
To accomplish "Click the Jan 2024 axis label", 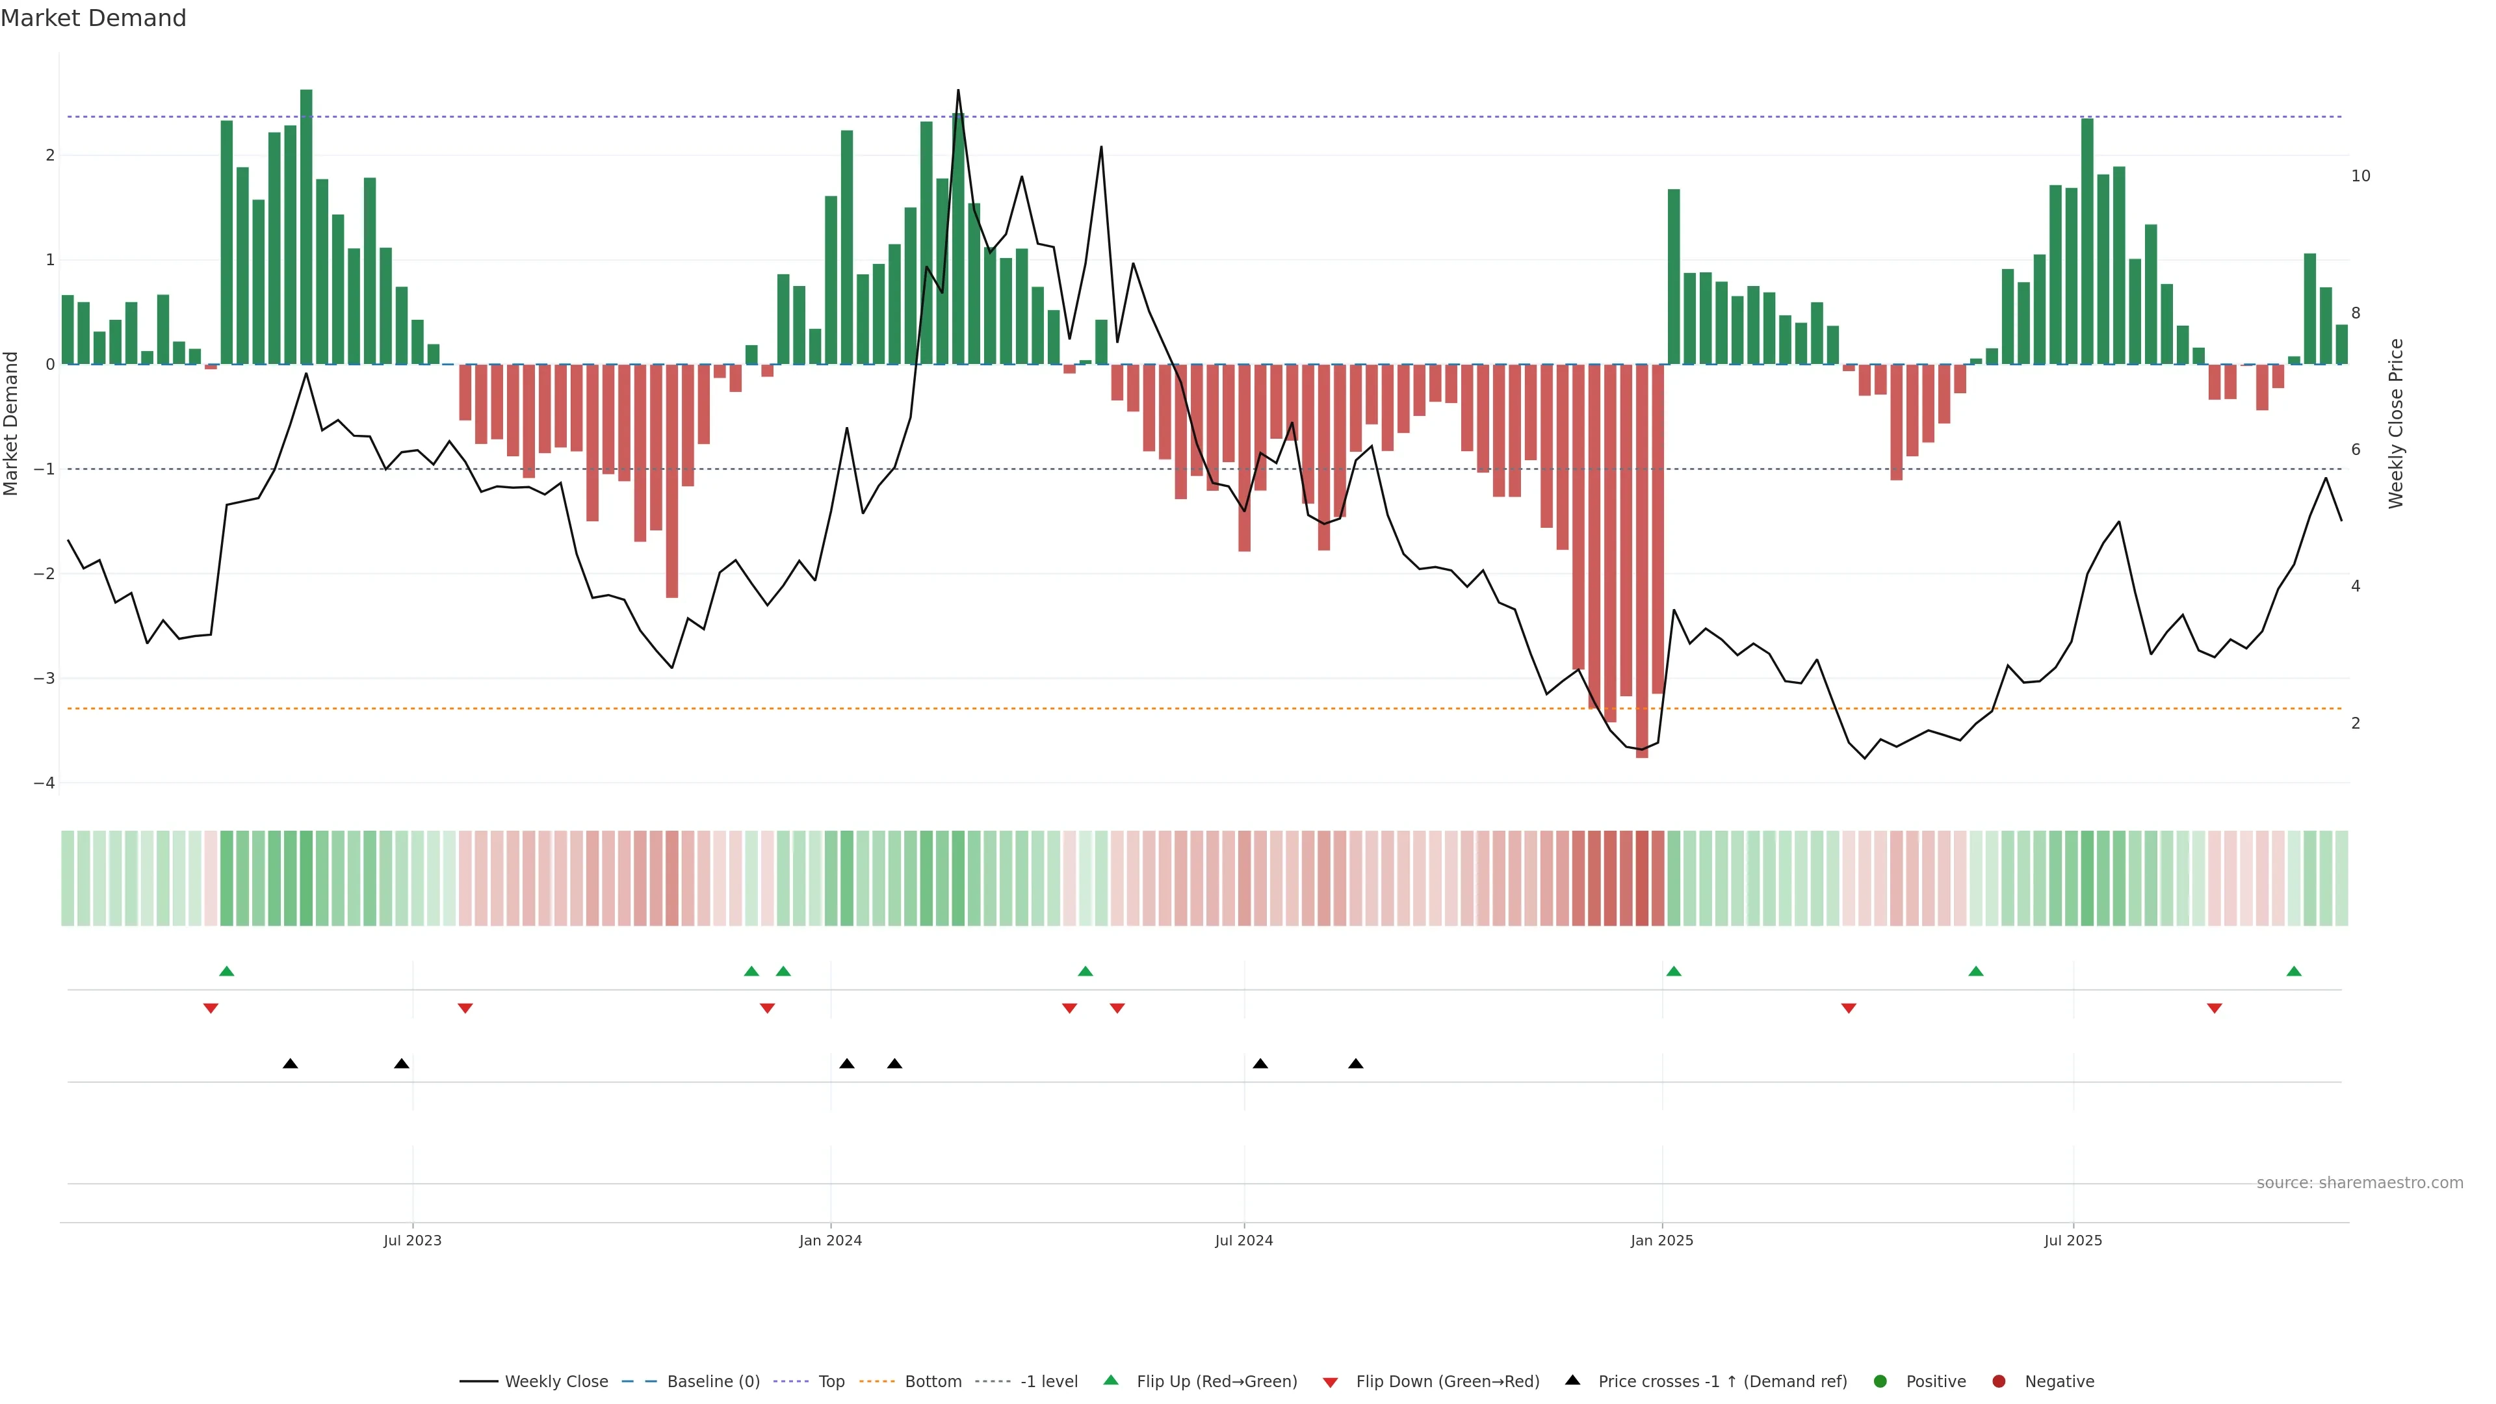I will (x=831, y=1241).
